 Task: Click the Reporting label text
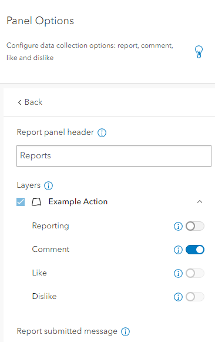click(x=51, y=226)
